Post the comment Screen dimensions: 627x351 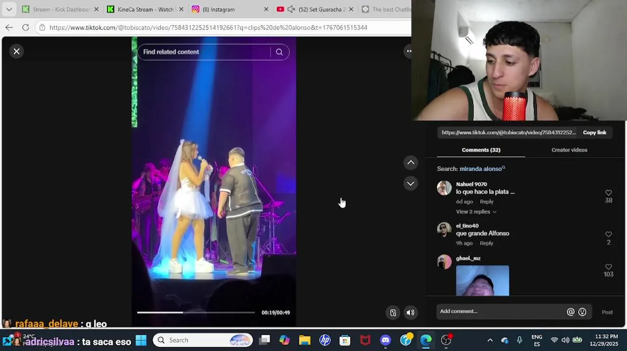tap(607, 312)
